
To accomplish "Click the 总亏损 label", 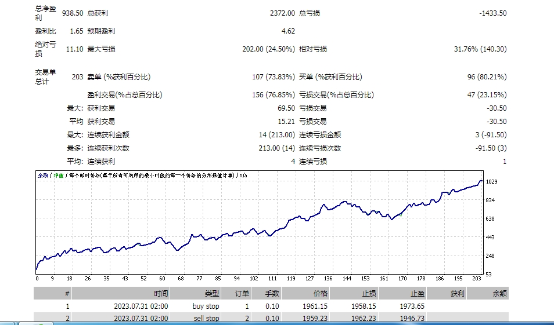I will [x=310, y=13].
